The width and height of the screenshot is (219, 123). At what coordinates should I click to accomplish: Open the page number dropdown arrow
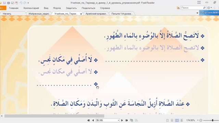[x=118, y=120]
